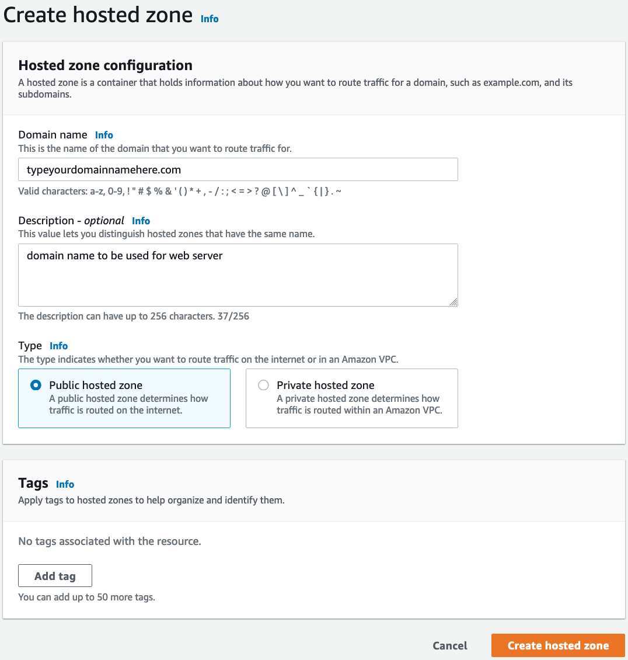Screen dimensions: 628x660
Task: Open Info link beside Create hosted zone title
Action: pyautogui.click(x=210, y=19)
